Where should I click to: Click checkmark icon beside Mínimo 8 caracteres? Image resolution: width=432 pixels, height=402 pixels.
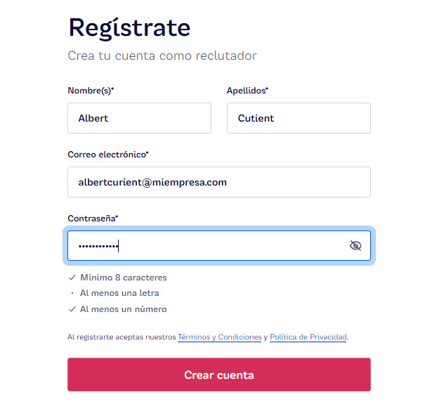click(72, 278)
